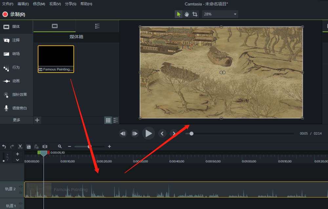This screenshot has width=328, height=209.
Task: Expand the 更多 more options
Action: [16, 120]
